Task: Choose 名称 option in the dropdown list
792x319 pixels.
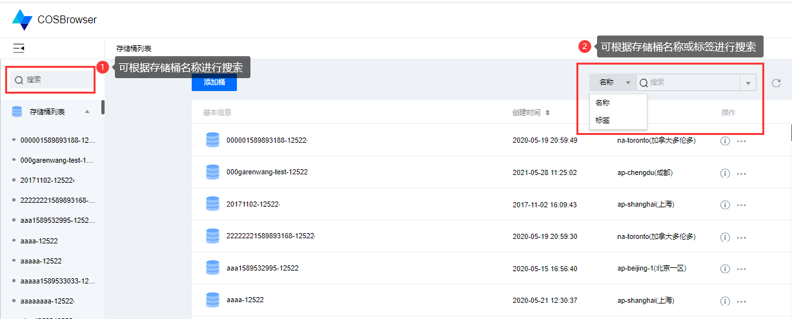Action: [618, 103]
